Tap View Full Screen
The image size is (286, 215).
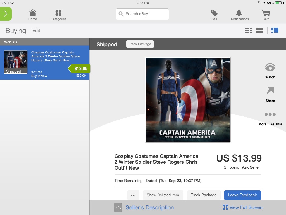243,207
